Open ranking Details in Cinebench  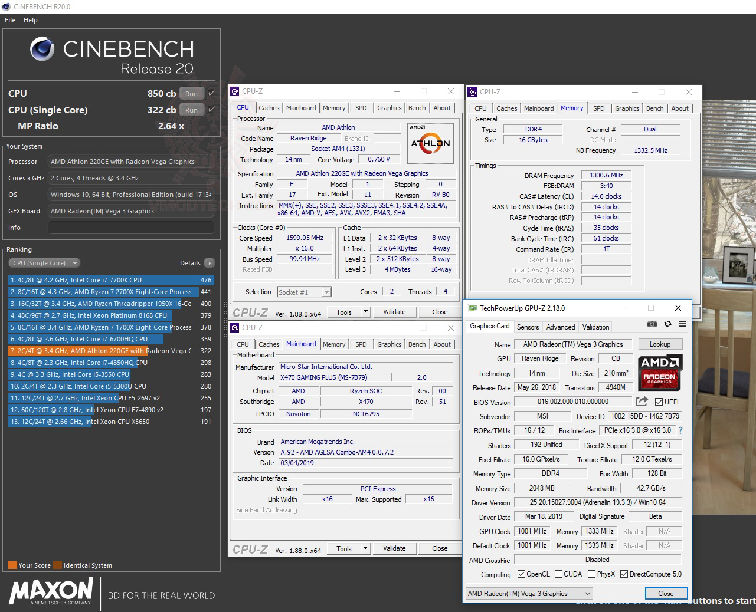tap(190, 263)
